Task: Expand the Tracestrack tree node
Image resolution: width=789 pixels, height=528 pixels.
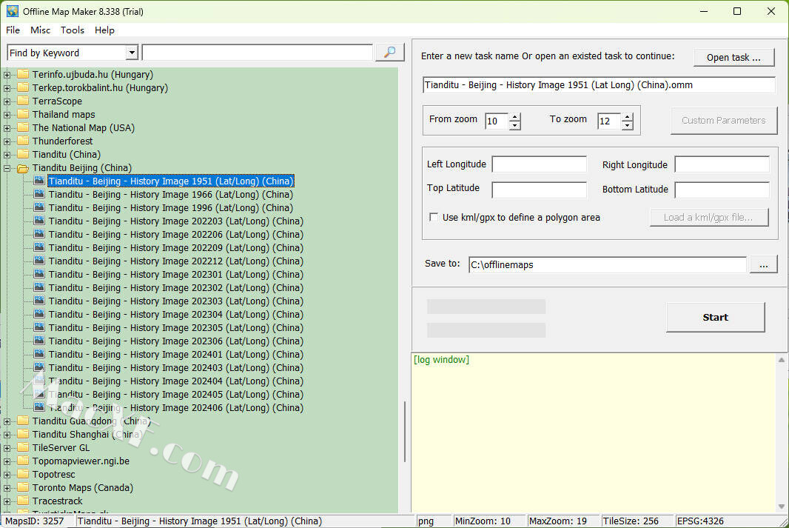Action: [x=7, y=501]
